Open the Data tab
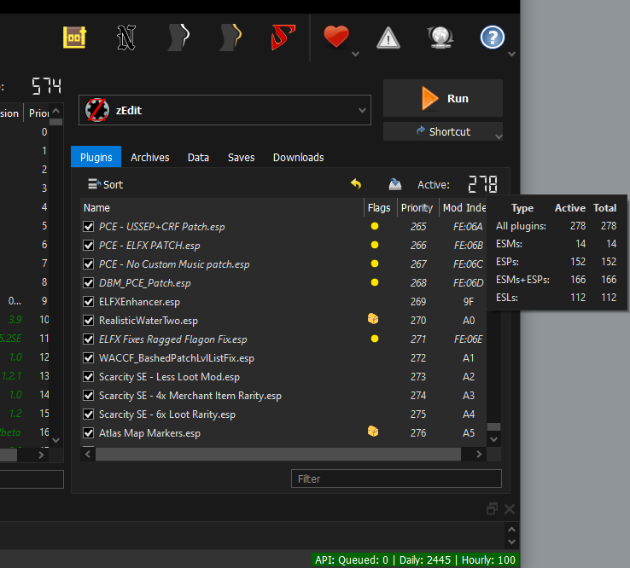 click(198, 157)
